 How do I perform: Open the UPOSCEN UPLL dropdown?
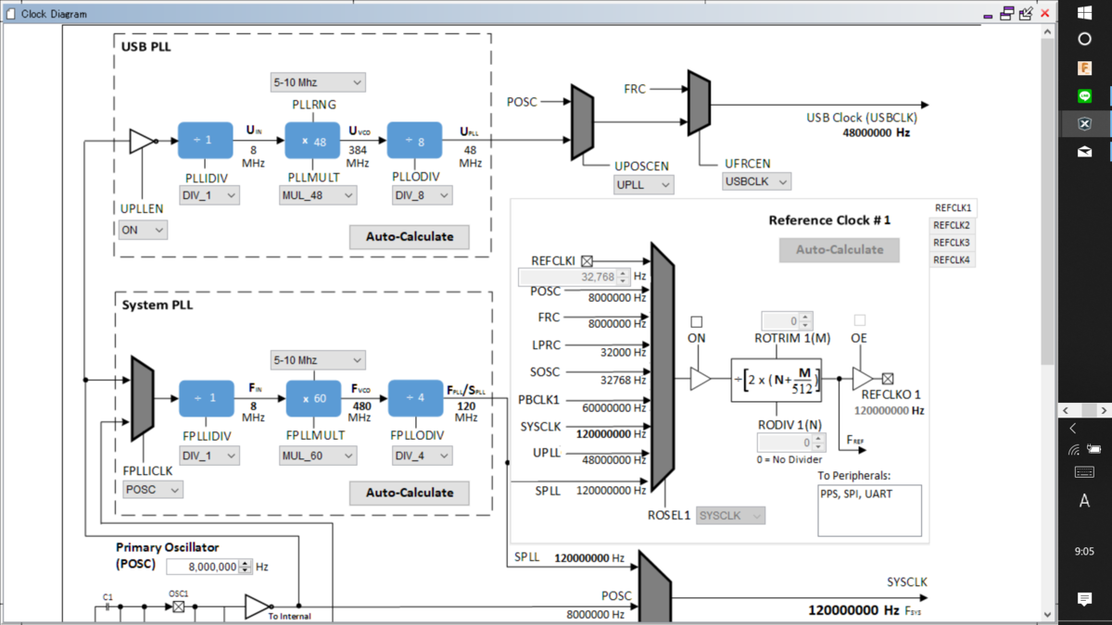tap(644, 184)
